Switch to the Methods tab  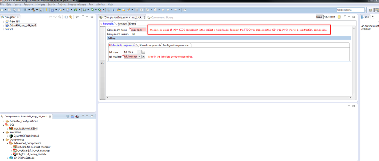pos(123,23)
